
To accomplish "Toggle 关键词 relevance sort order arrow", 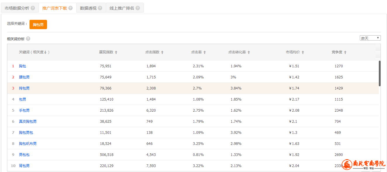I will 45,52.
